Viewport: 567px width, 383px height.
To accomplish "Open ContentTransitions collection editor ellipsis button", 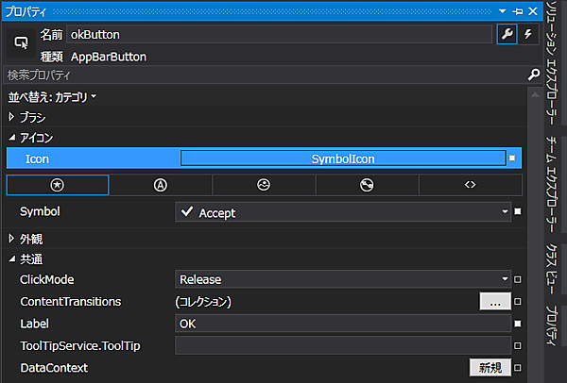I will (495, 302).
